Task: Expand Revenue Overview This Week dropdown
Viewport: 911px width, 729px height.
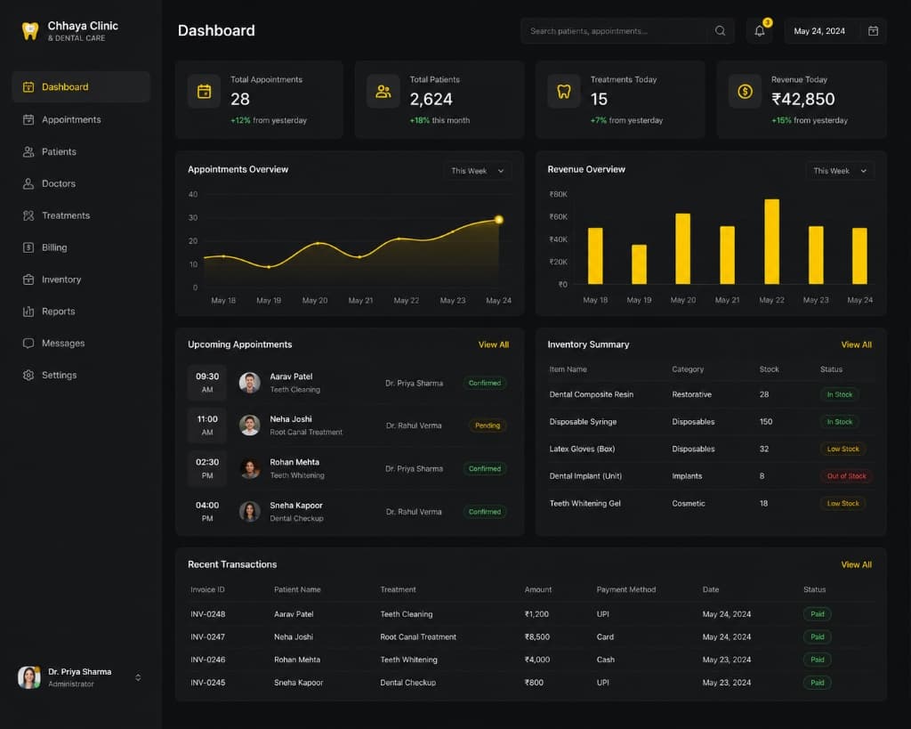Action: point(840,171)
